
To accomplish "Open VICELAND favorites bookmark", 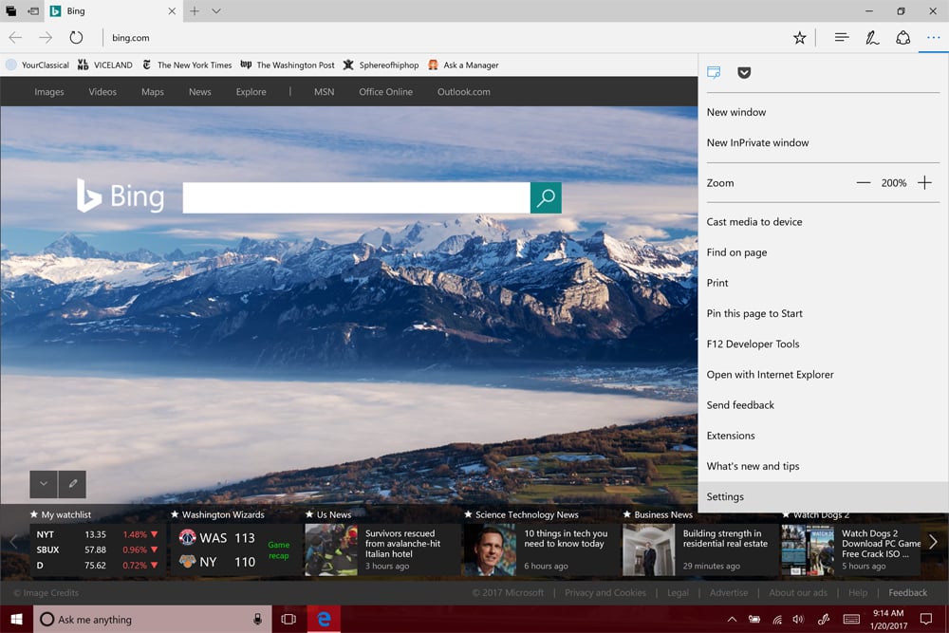I will [x=105, y=65].
